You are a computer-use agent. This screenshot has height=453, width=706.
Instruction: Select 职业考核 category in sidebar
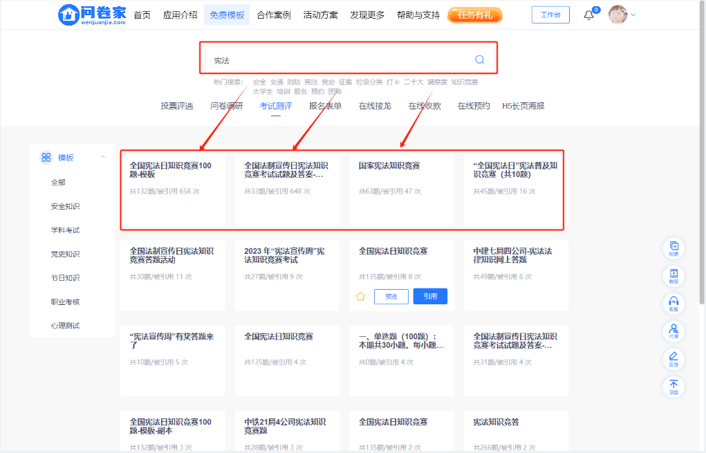[65, 302]
